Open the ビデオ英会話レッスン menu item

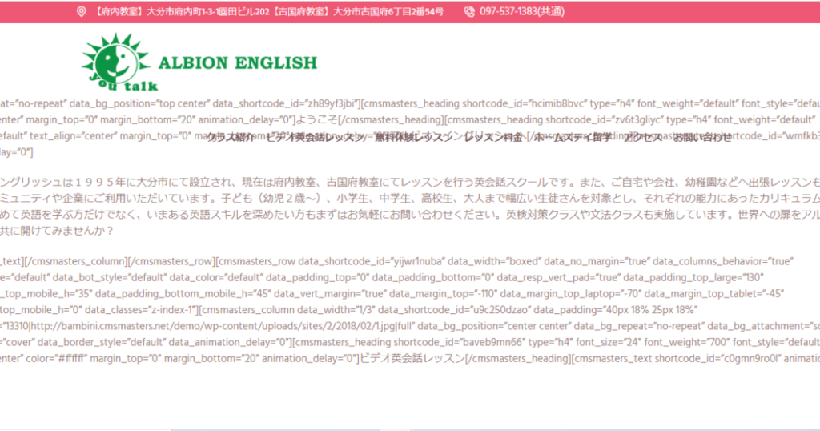[315, 137]
